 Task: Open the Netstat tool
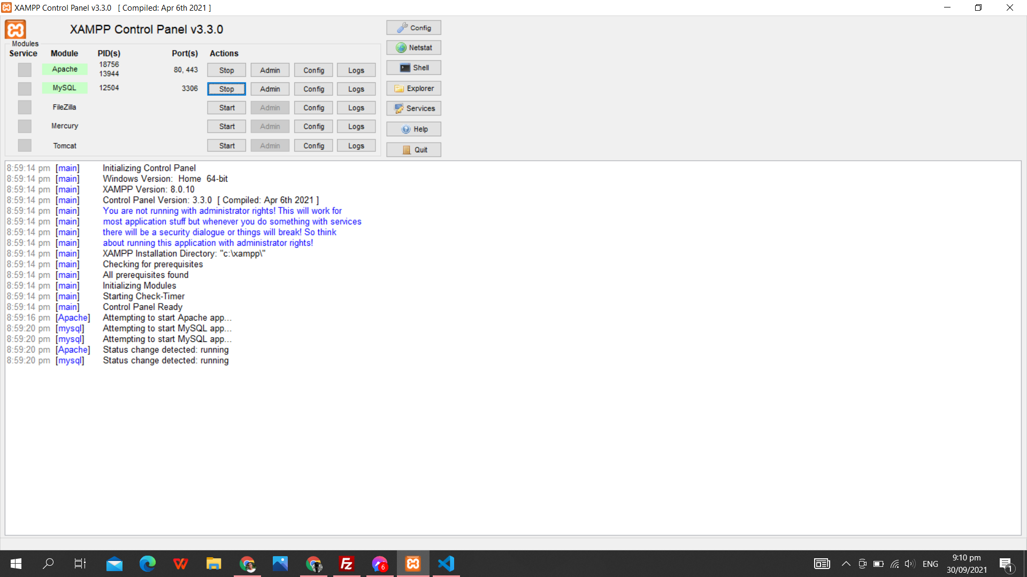click(x=413, y=48)
